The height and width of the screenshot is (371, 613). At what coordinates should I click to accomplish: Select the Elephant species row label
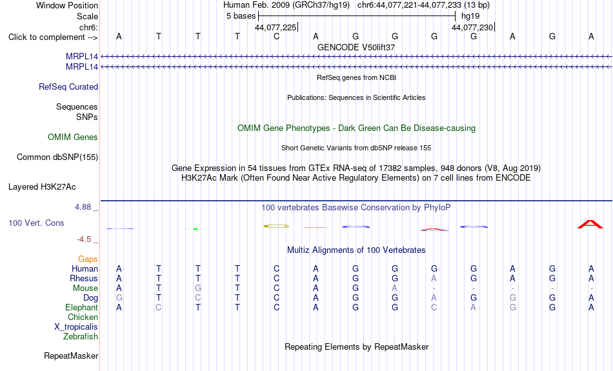click(81, 307)
